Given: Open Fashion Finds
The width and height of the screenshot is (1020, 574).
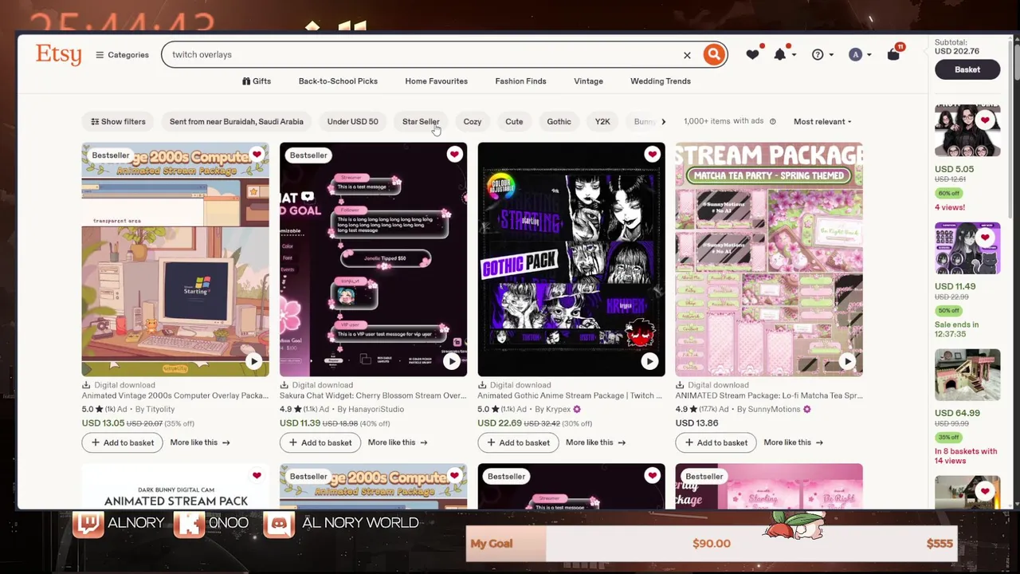Looking at the screenshot, I should point(520,81).
